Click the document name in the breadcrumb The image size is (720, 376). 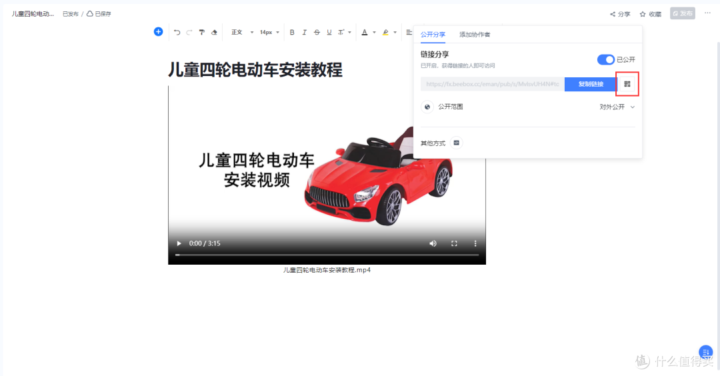(x=33, y=14)
